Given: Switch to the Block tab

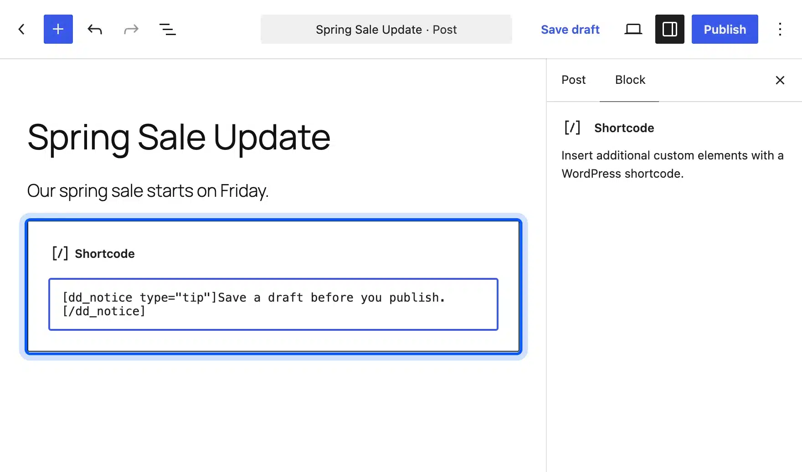Looking at the screenshot, I should point(630,80).
